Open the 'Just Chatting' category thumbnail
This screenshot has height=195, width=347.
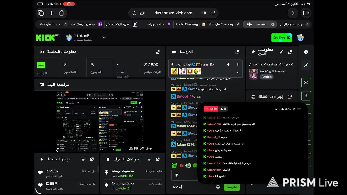point(253,74)
